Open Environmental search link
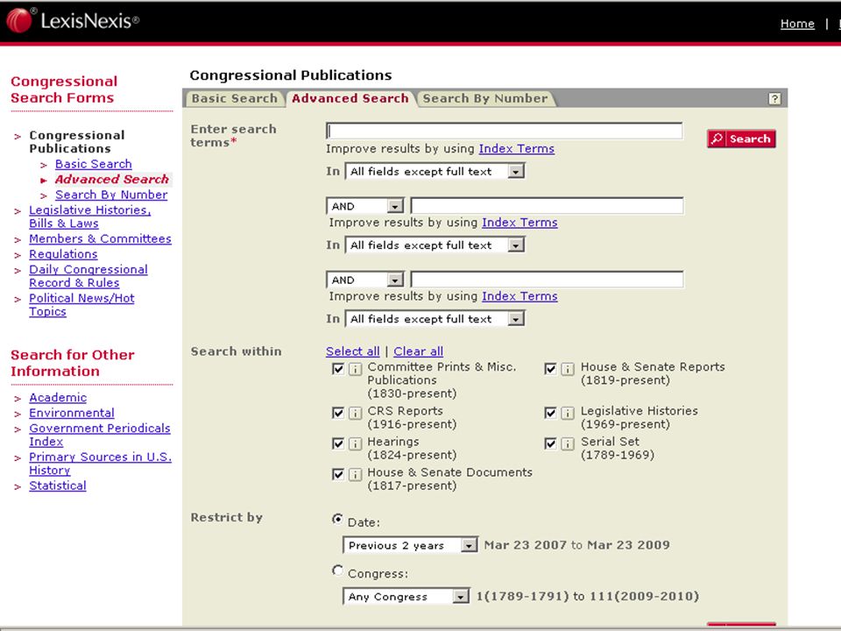Screen dimensions: 841x631 click(x=71, y=413)
